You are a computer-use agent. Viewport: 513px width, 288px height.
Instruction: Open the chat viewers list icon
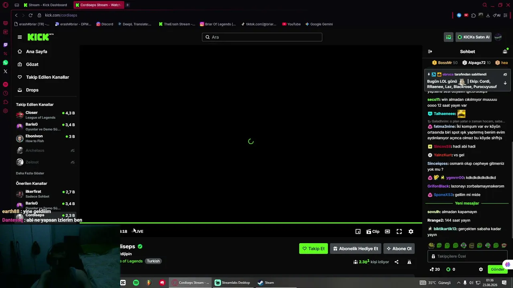pyautogui.click(x=505, y=52)
